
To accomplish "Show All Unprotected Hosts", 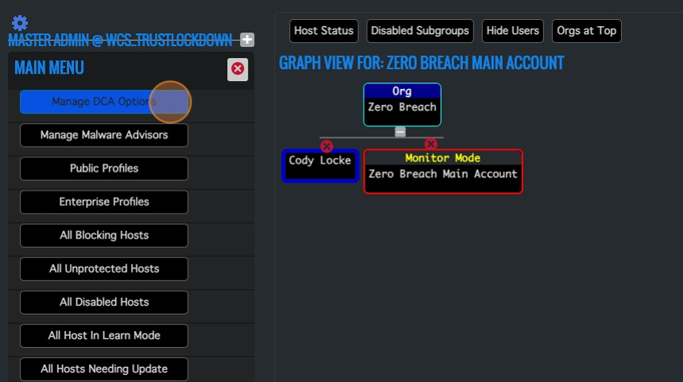I will coord(104,268).
